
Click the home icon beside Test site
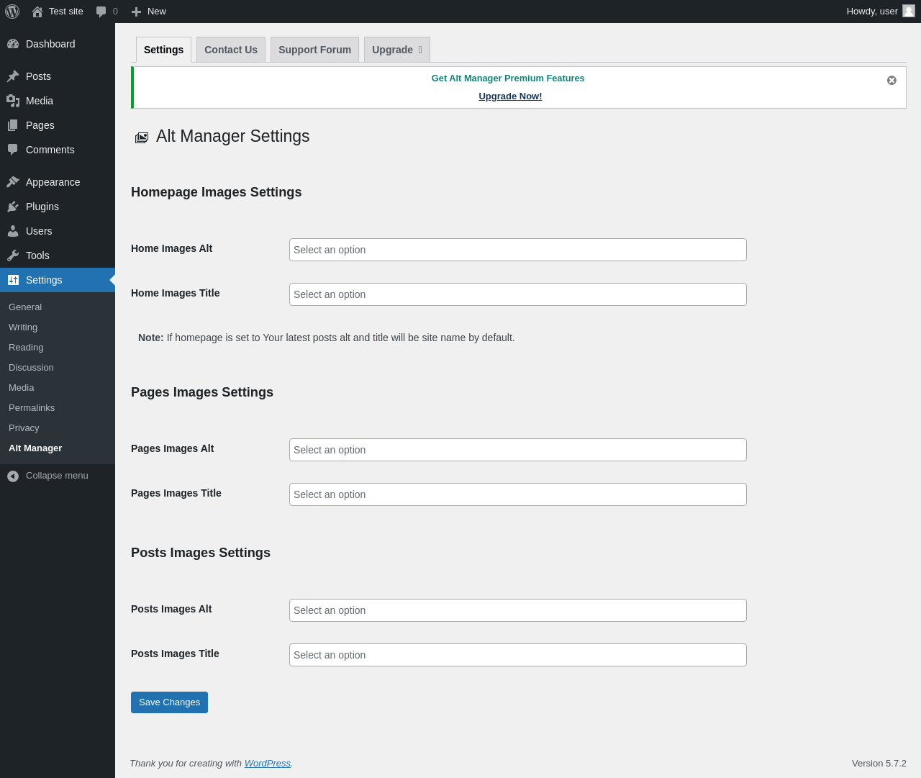[37, 12]
